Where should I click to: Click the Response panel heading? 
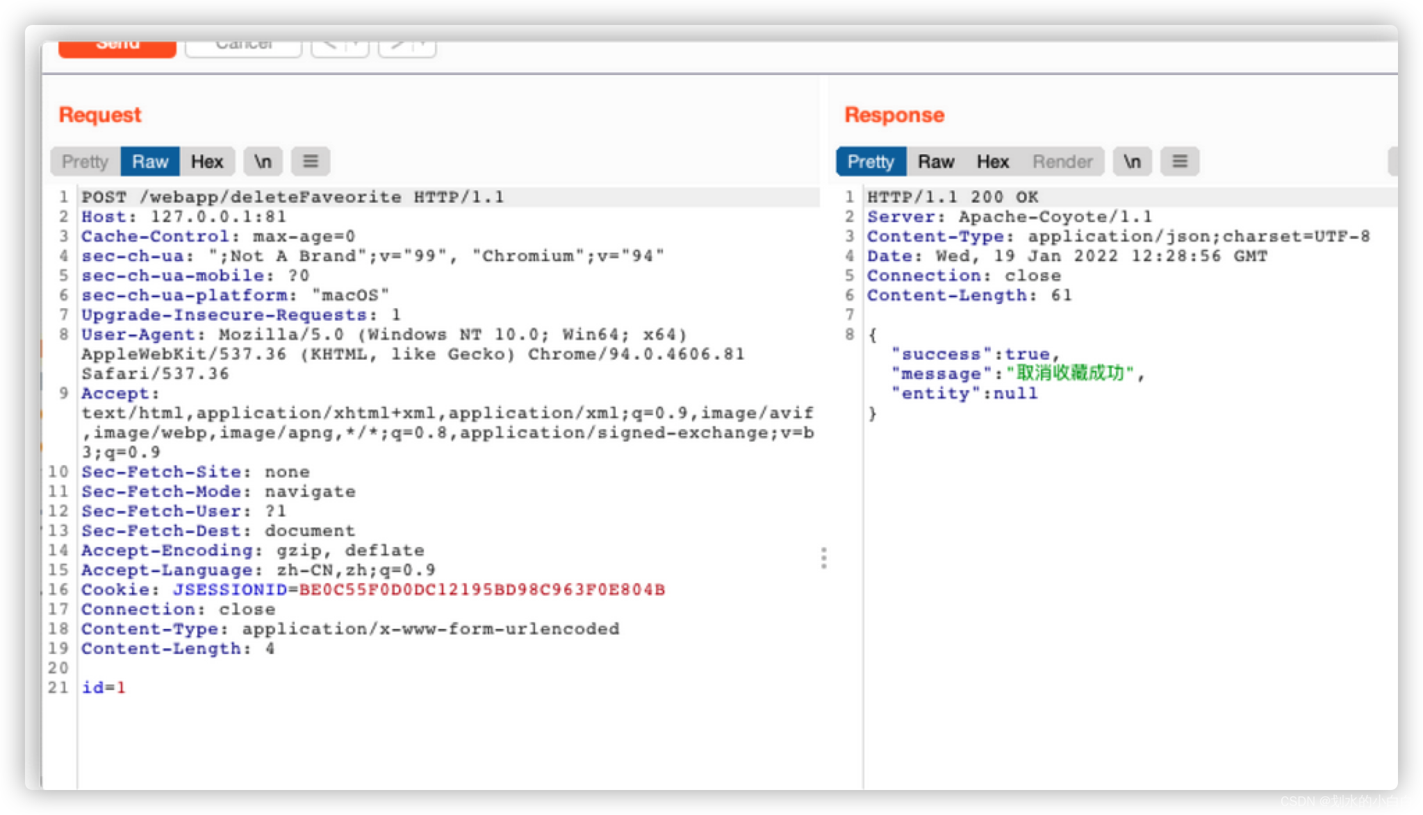(895, 115)
